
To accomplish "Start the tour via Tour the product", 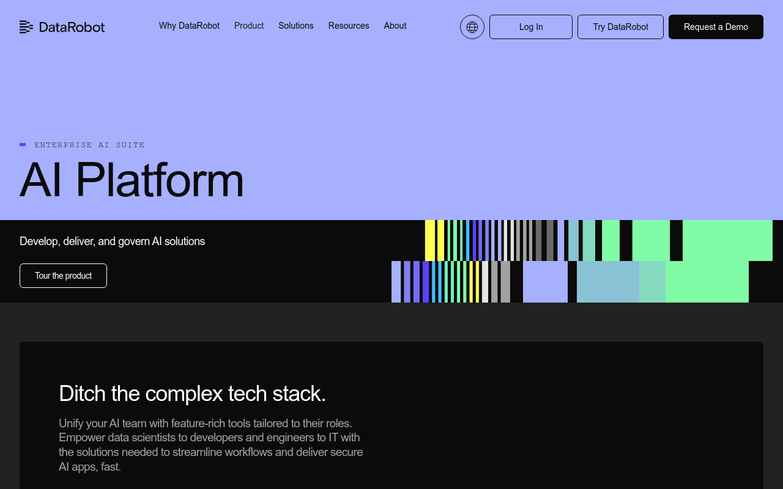I will (63, 276).
